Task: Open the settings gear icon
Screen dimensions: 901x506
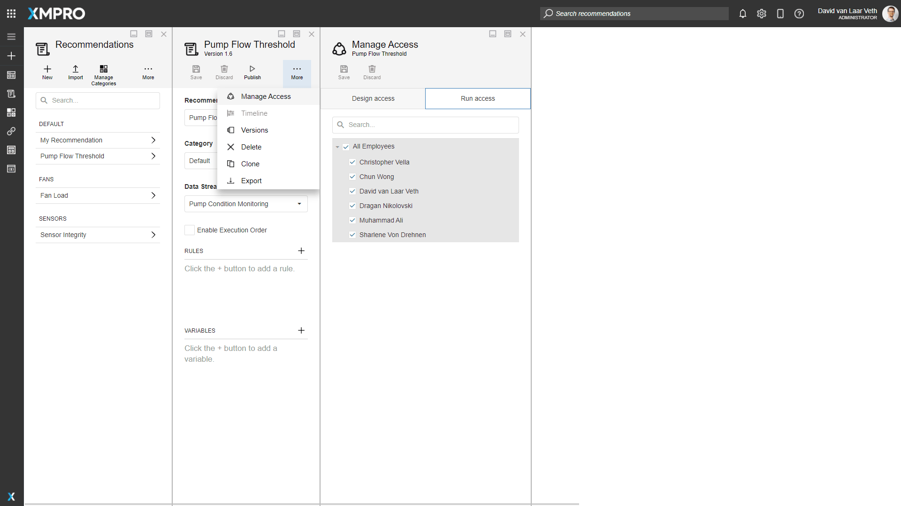Action: pyautogui.click(x=761, y=14)
